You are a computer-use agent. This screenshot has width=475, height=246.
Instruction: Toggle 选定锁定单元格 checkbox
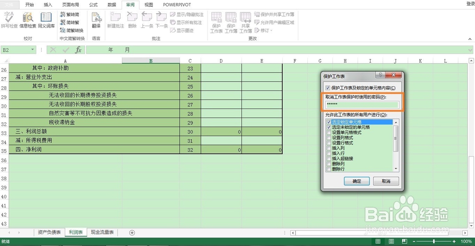point(328,122)
